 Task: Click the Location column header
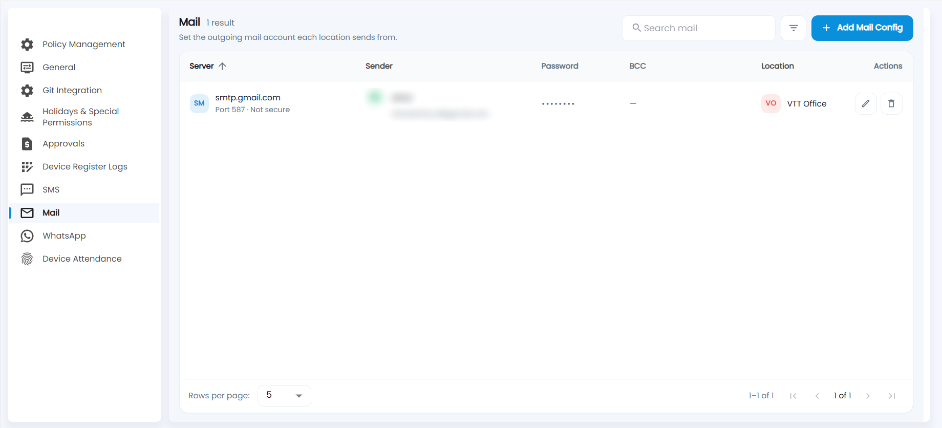click(x=778, y=66)
